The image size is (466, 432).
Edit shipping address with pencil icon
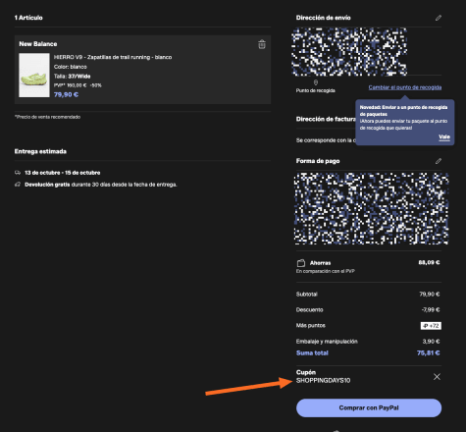tap(439, 18)
